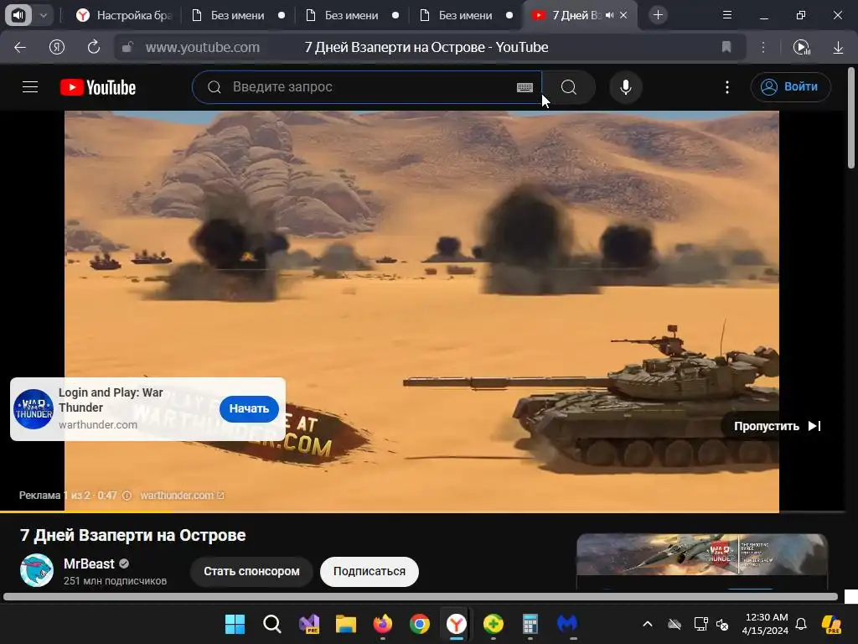Launch Visual Studio Preview from taskbar
Viewport: 858px width, 644px height.
[309, 624]
